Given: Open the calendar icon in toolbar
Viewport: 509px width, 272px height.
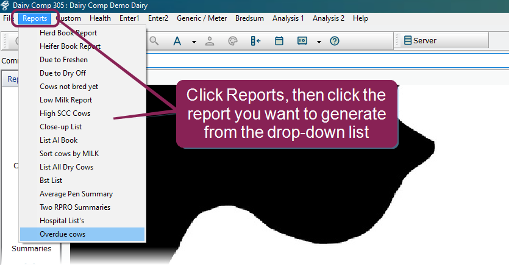Looking at the screenshot, I should (279, 41).
